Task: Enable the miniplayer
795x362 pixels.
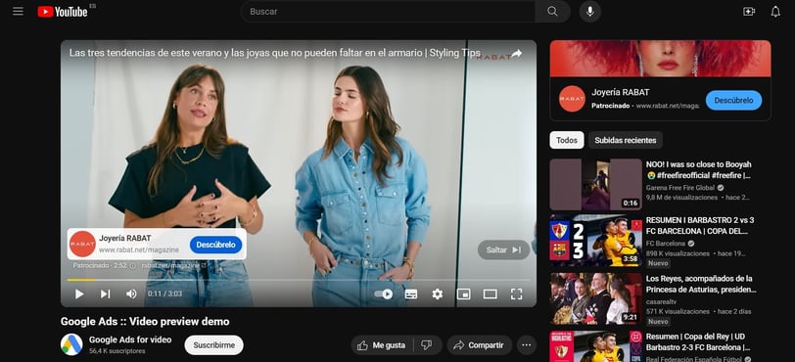Action: pyautogui.click(x=463, y=294)
